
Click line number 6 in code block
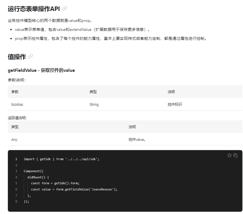point(16,189)
